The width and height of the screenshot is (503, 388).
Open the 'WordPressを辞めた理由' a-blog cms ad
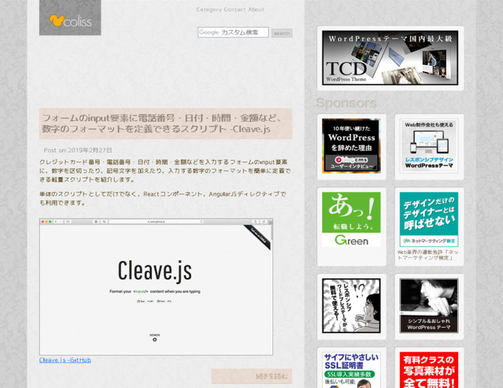[x=351, y=146]
